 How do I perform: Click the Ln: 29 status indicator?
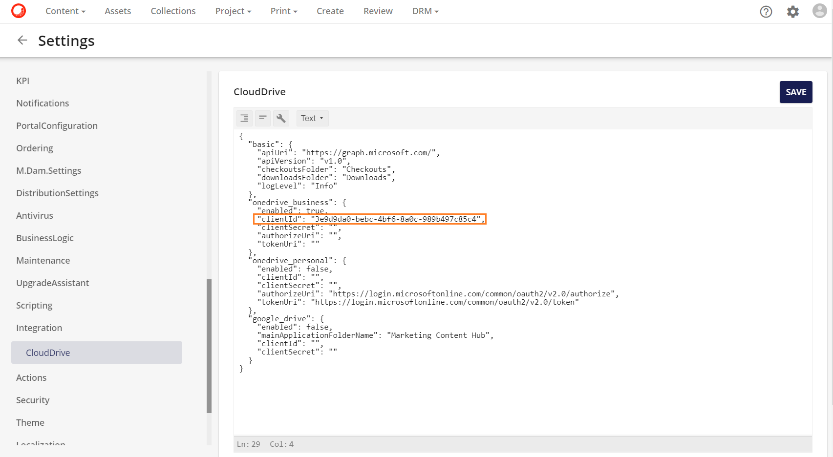point(249,444)
